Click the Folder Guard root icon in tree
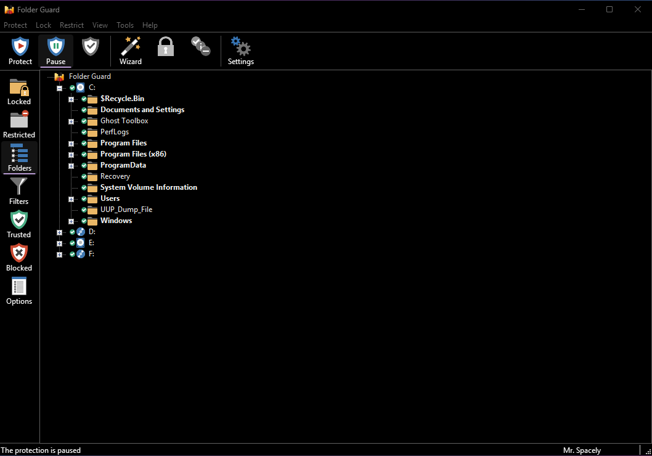The image size is (652, 456). coord(59,76)
